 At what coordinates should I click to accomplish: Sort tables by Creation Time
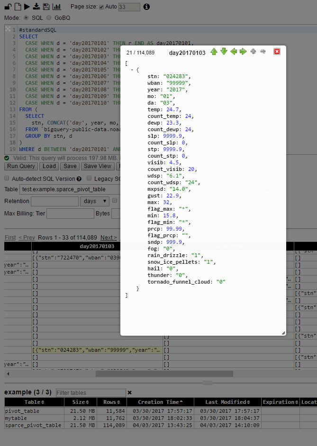pyautogui.click(x=160, y=402)
